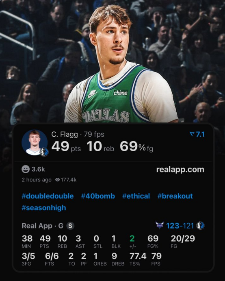Click the eye views icon
Screen dimensions: 225x281
point(57,180)
